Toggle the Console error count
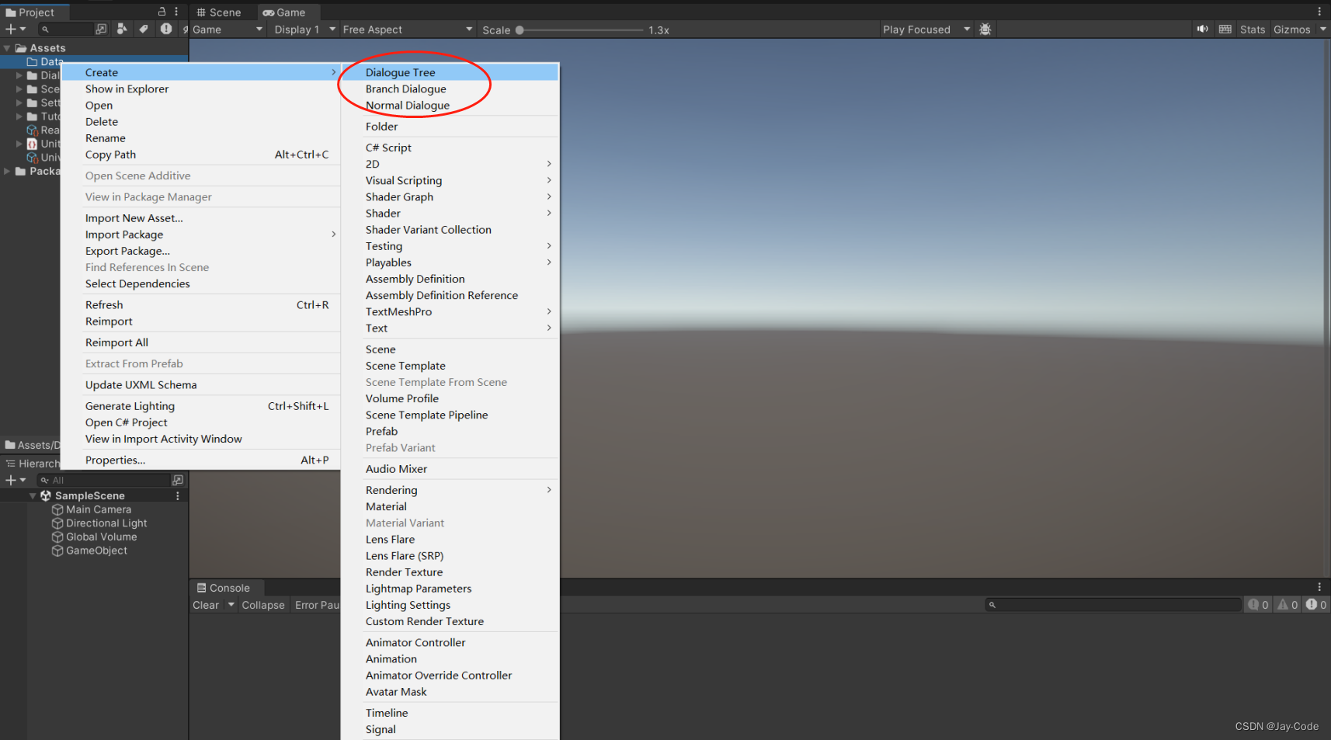The height and width of the screenshot is (740, 1331). (x=1316, y=605)
